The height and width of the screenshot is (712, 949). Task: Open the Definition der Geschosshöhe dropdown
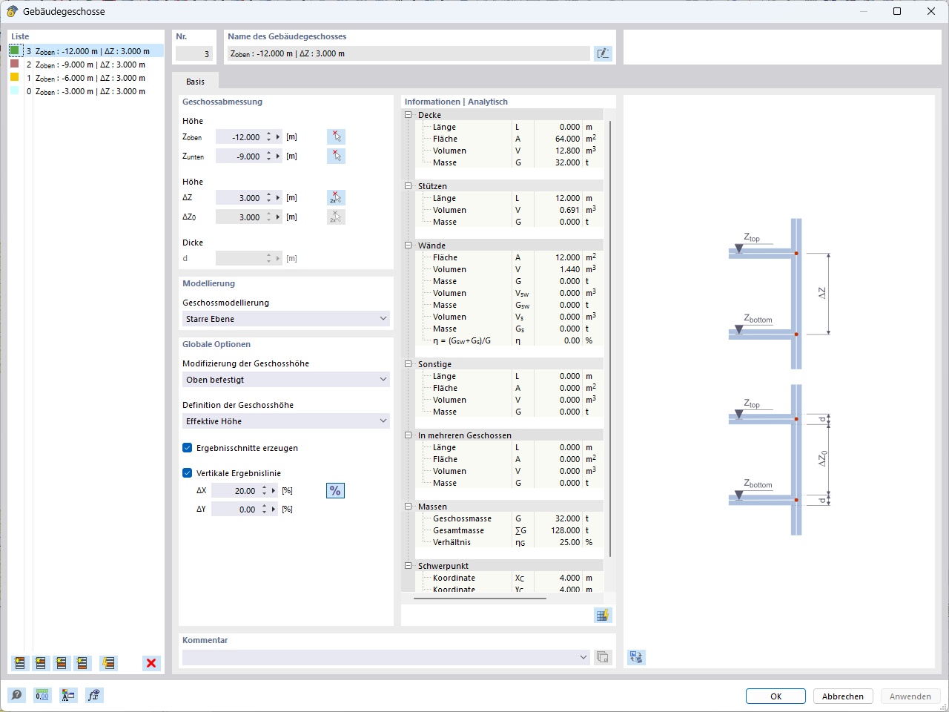(286, 421)
